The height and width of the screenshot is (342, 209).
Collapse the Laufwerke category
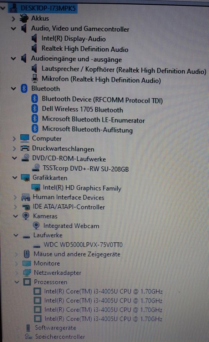tap(16, 235)
